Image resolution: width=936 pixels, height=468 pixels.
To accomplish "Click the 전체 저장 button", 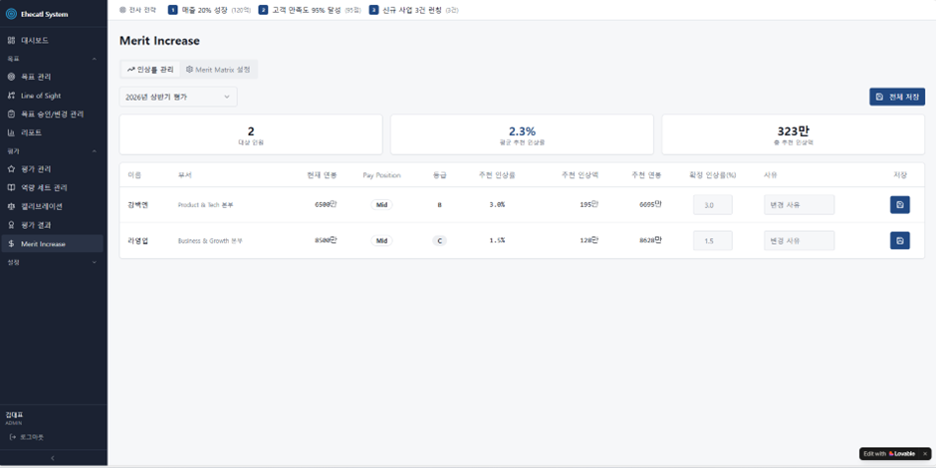I will [x=897, y=97].
